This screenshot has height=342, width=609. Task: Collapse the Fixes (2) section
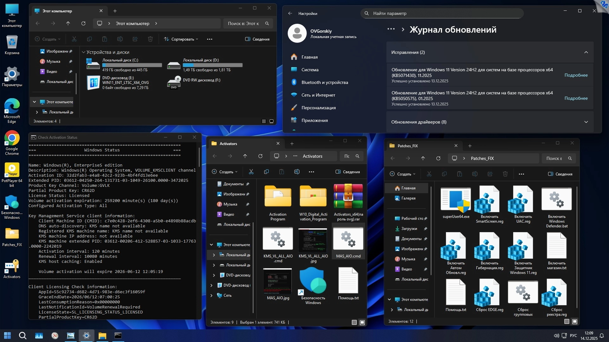point(586,52)
